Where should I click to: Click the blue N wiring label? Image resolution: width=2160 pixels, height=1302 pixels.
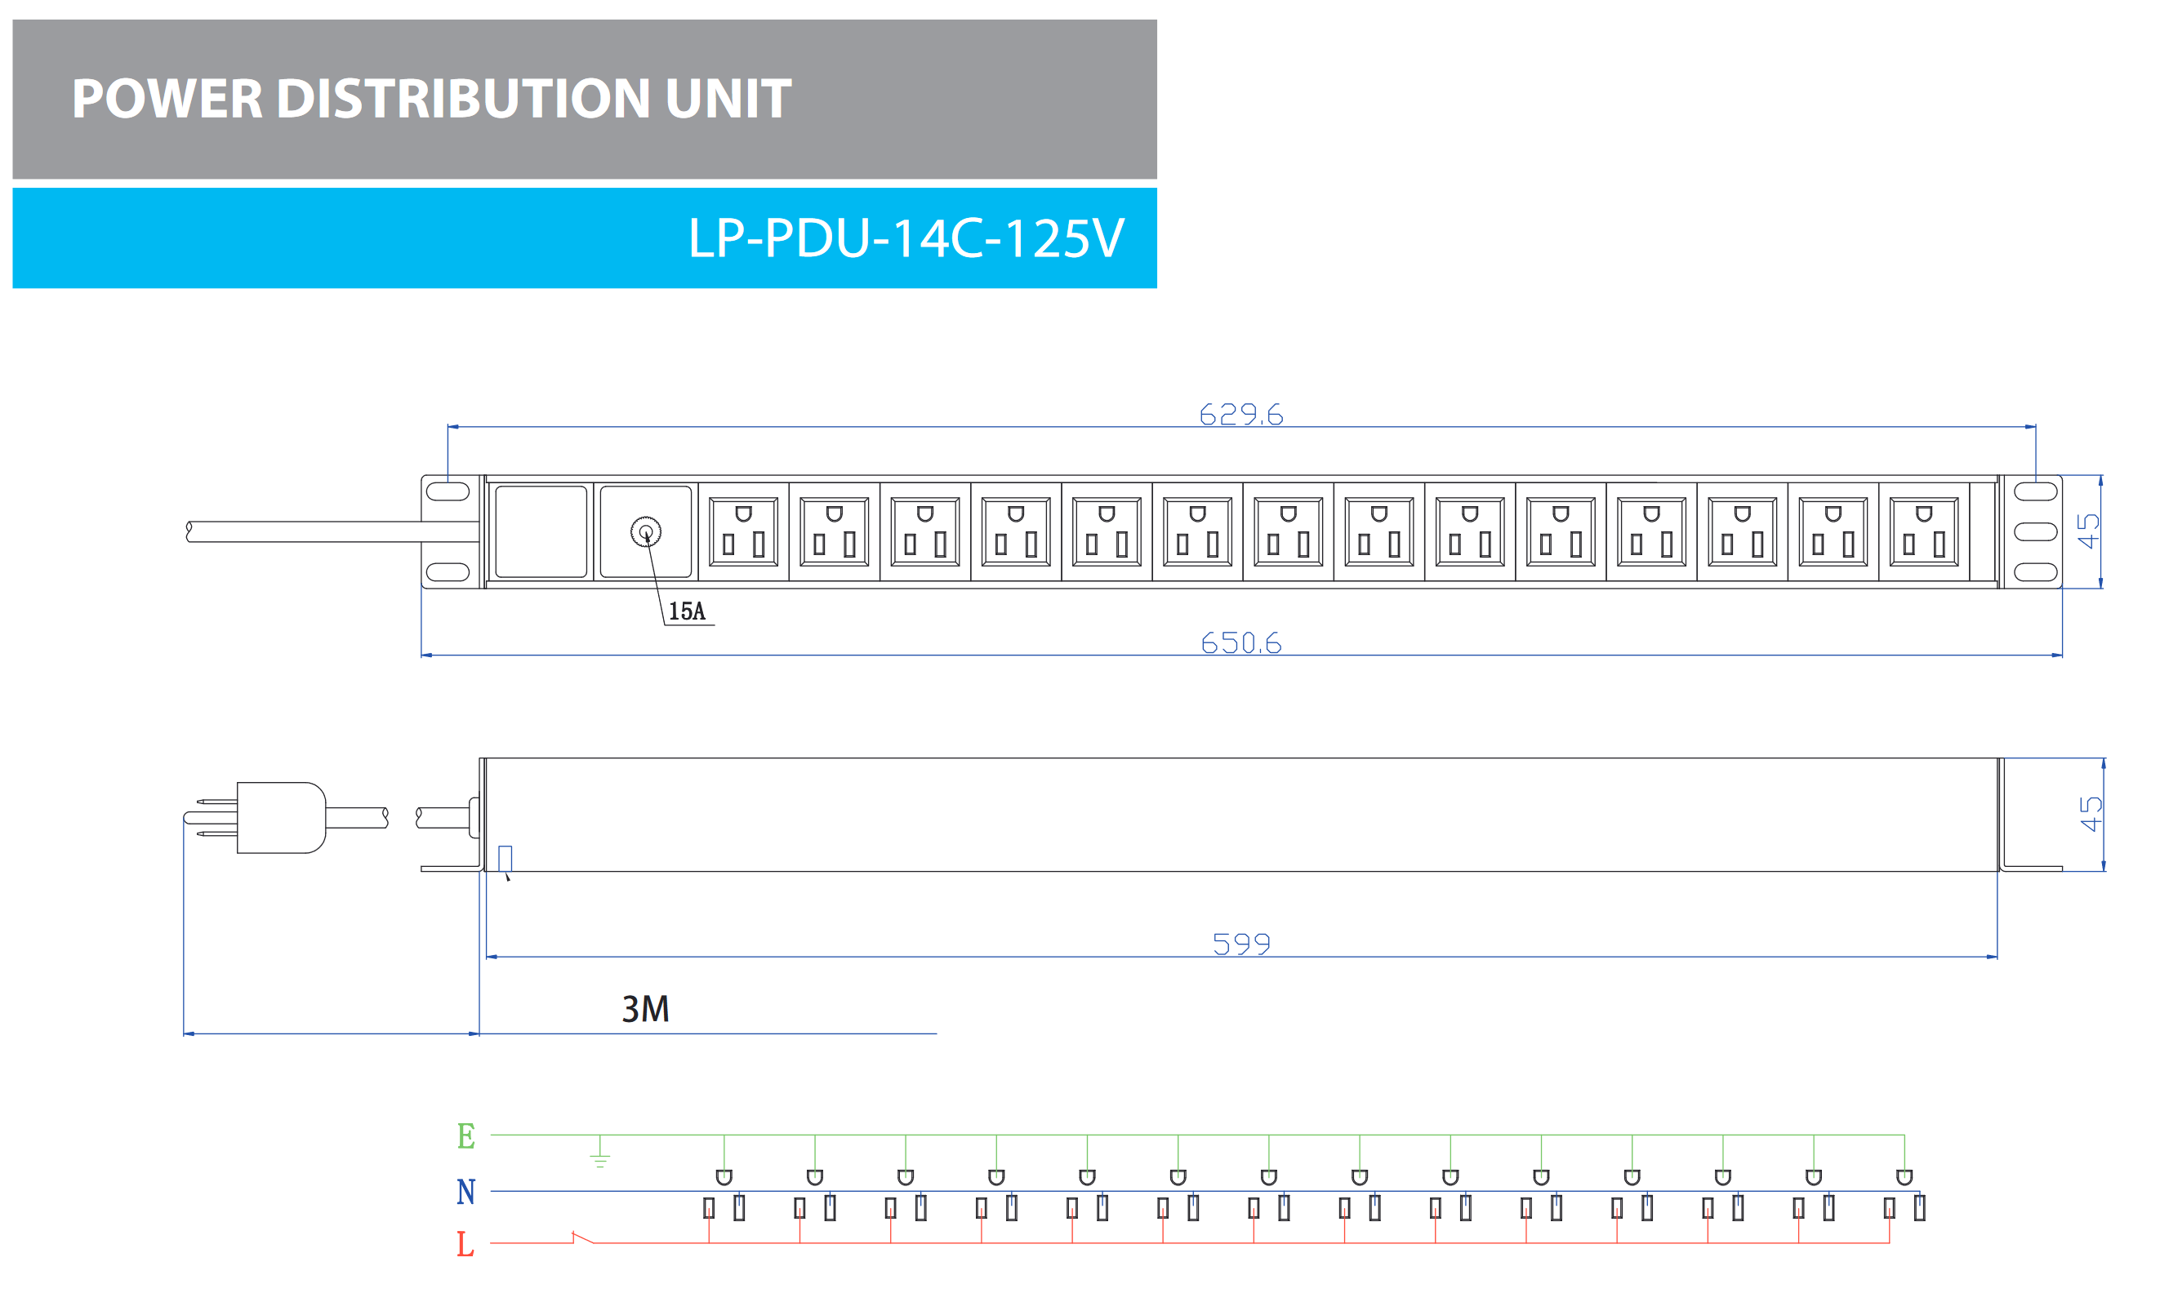(465, 1192)
